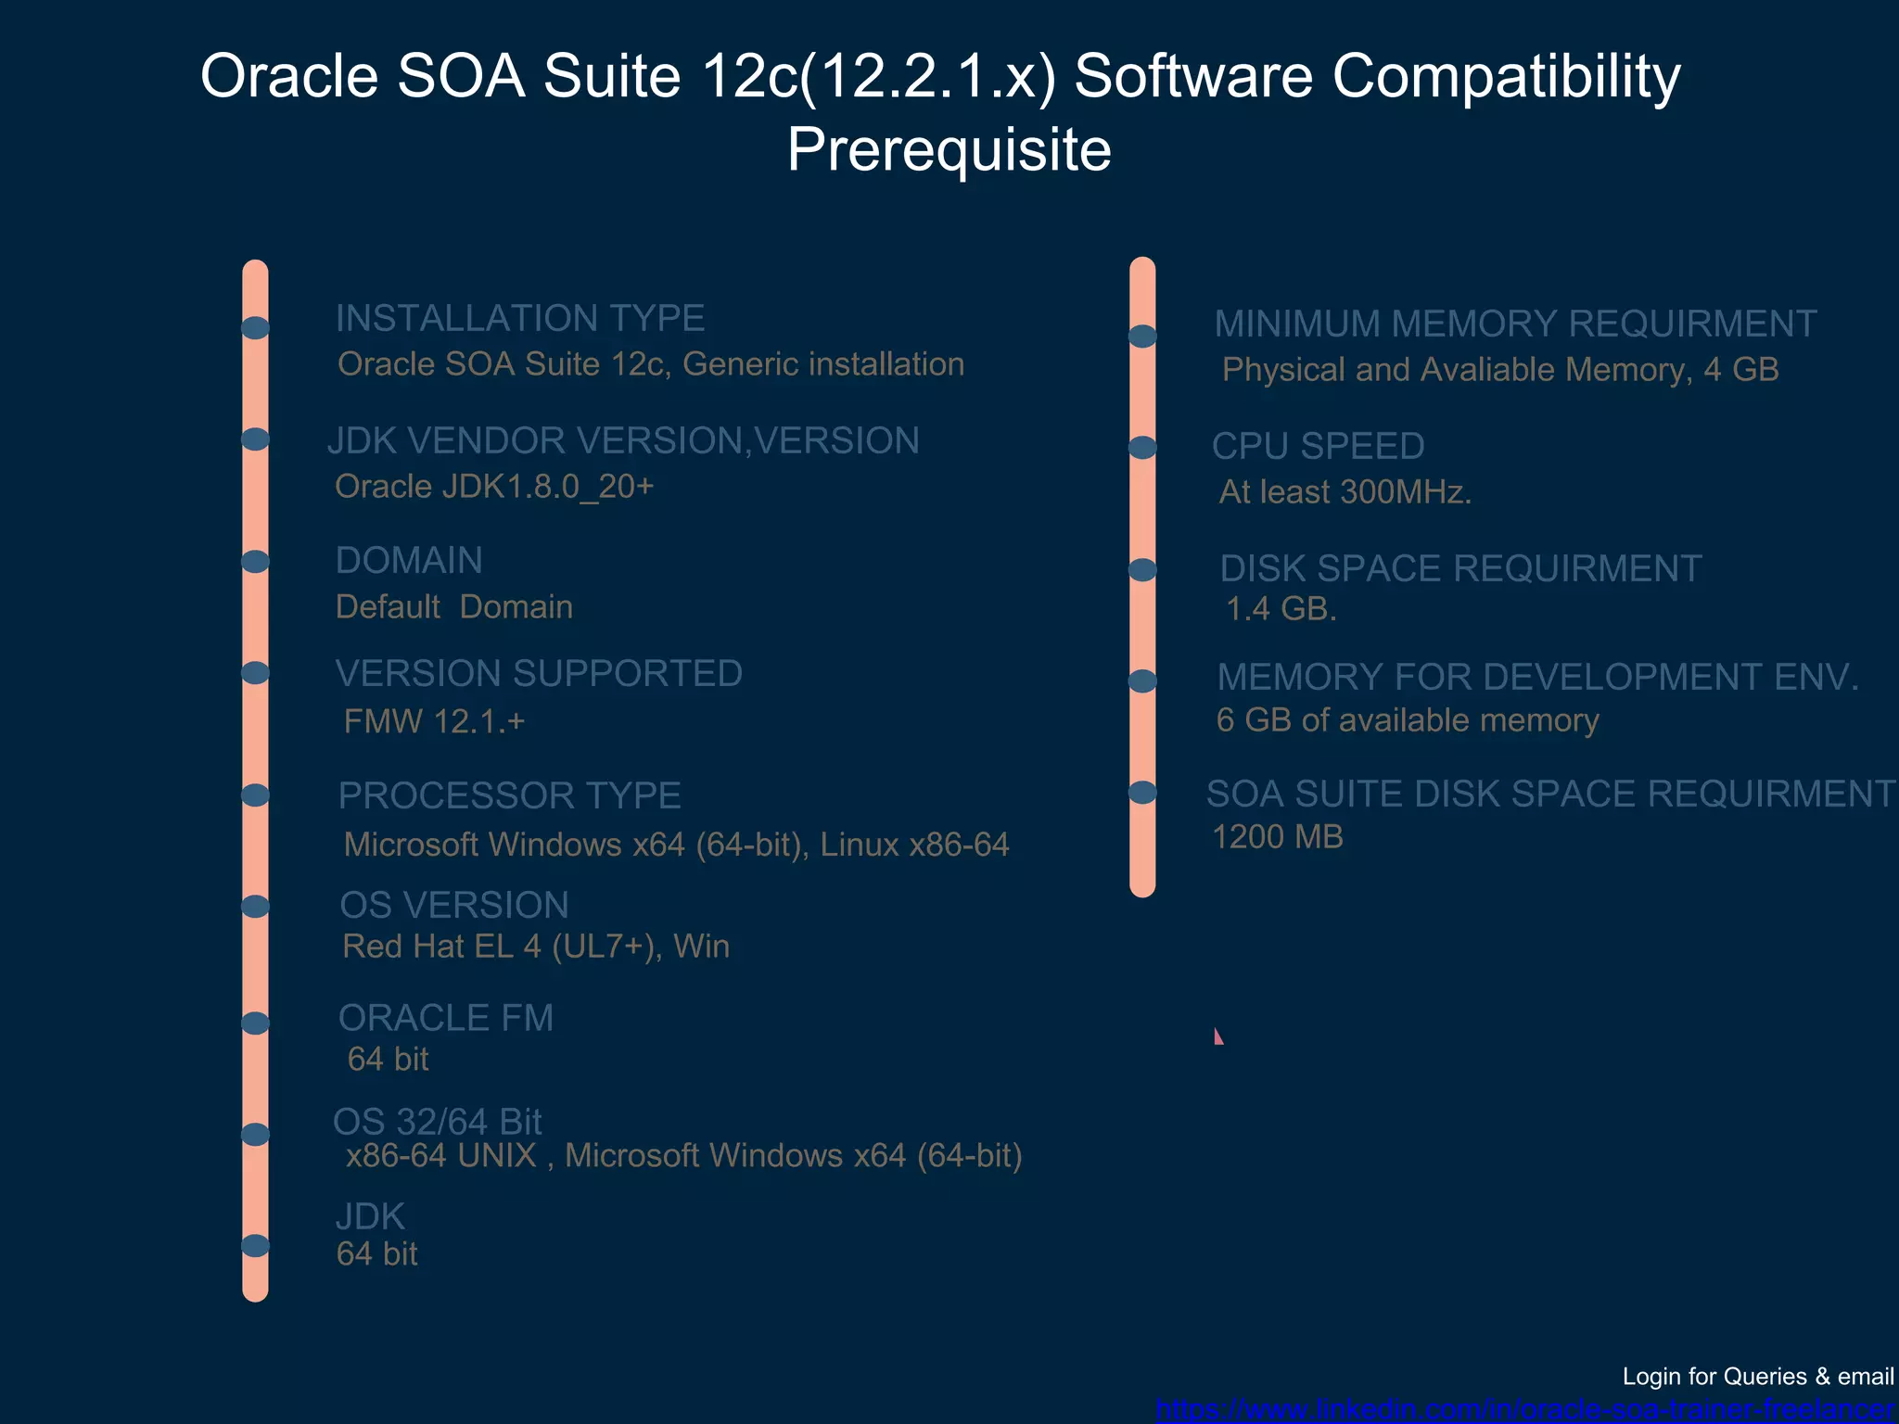This screenshot has width=1899, height=1424.
Task: Click 'Red Hat EL 4 (UL7+), Win' text
Action: tap(536, 947)
